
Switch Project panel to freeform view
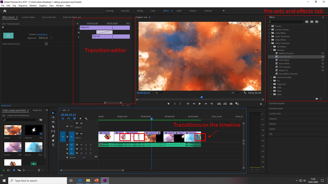coord(19,170)
